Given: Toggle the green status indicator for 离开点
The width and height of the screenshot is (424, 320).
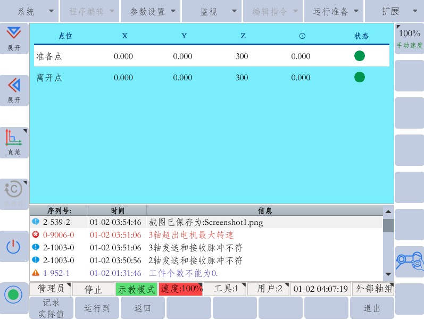Looking at the screenshot, I should click(360, 78).
